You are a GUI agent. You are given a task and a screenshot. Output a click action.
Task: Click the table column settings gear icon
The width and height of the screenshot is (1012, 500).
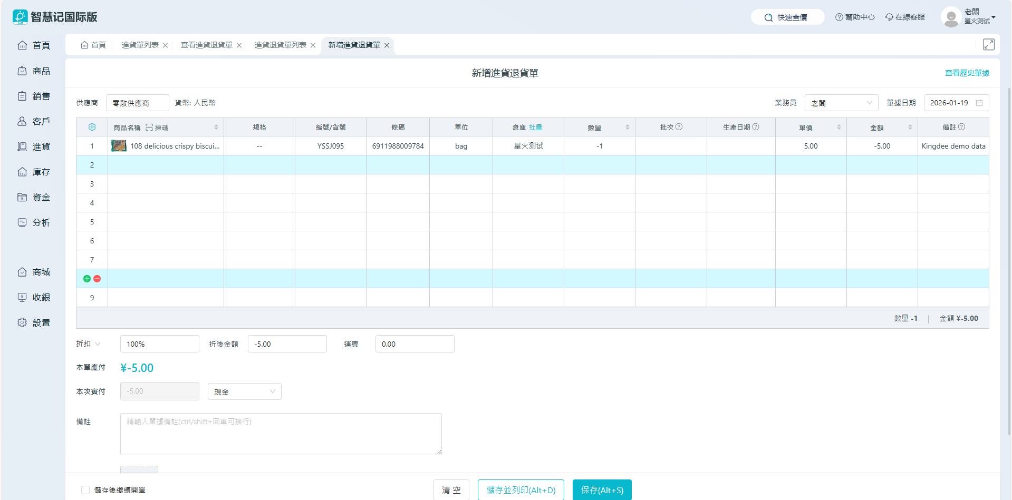[92, 127]
